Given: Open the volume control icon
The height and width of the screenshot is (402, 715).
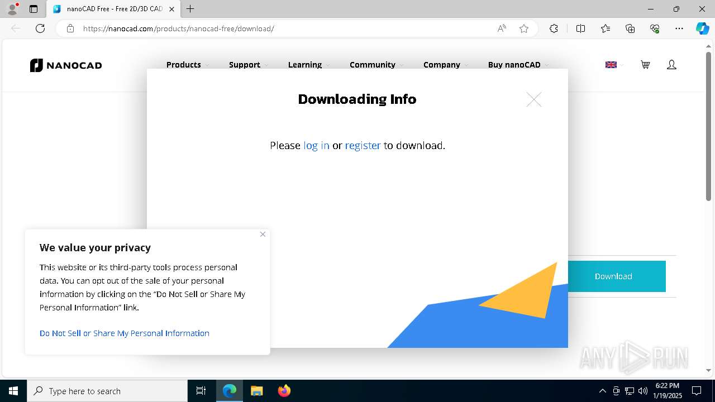Looking at the screenshot, I should point(643,391).
